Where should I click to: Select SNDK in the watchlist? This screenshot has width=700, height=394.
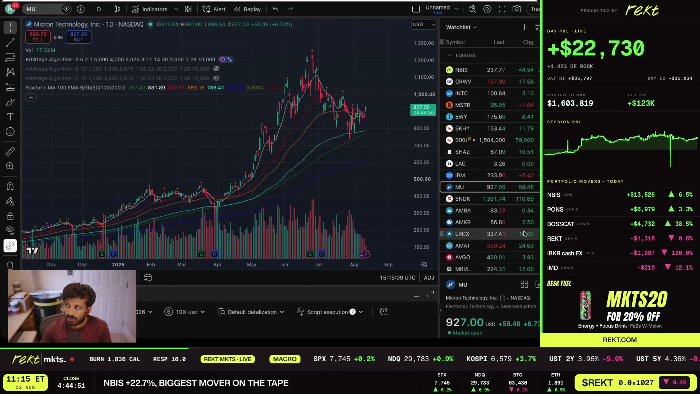(490, 199)
